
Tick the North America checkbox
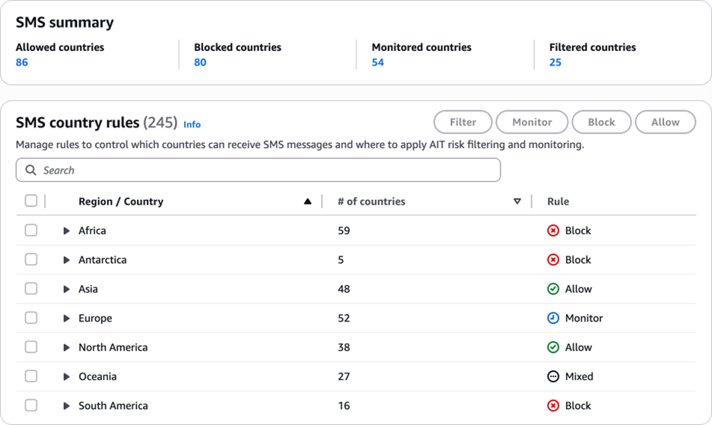(31, 347)
